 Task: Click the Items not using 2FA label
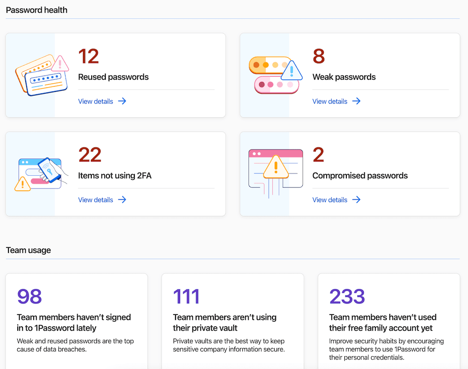point(115,175)
